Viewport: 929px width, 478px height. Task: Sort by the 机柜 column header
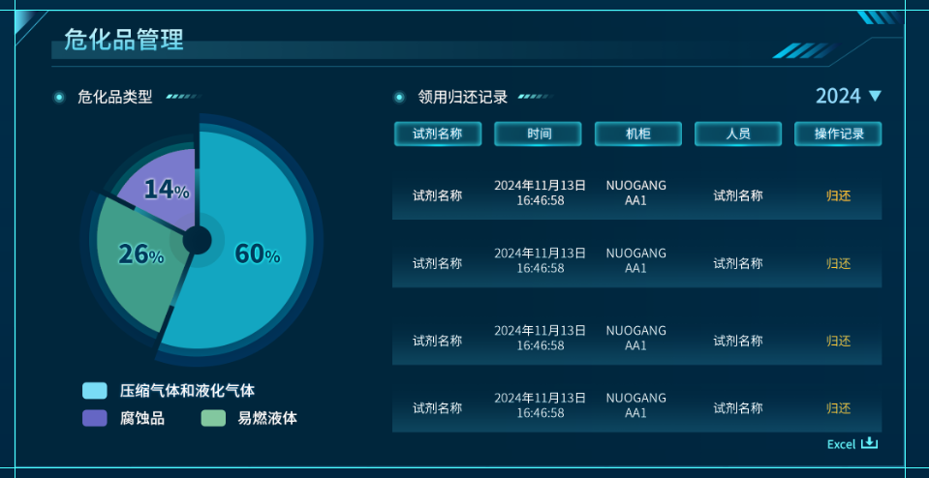point(637,134)
